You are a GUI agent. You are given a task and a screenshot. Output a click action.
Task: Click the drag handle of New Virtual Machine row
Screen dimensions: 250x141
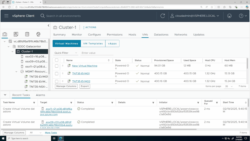click(63, 66)
